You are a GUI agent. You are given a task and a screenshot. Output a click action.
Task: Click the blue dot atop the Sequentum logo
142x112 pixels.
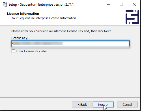coord(135,11)
